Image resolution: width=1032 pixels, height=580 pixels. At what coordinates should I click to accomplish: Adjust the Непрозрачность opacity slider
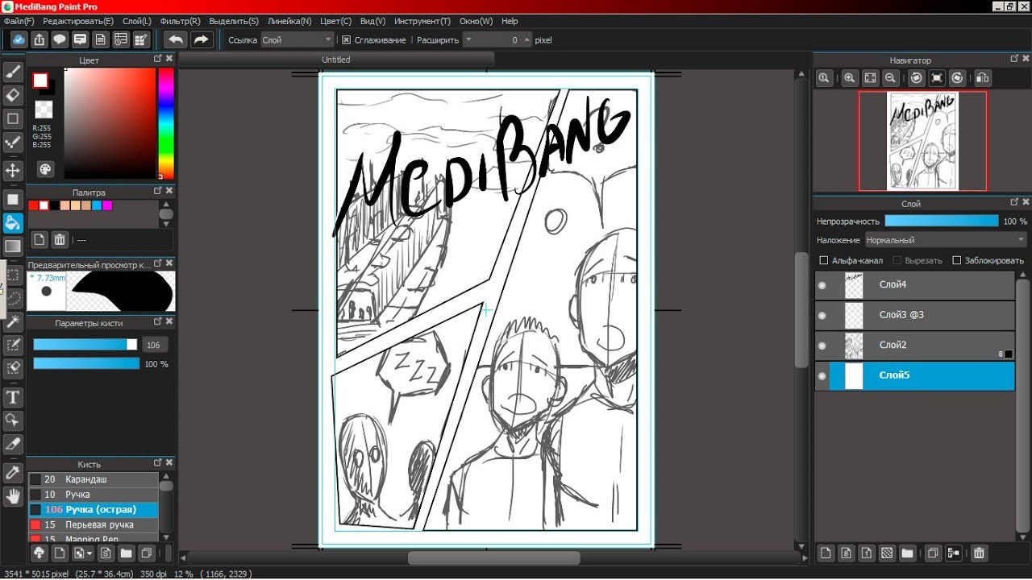click(x=941, y=221)
